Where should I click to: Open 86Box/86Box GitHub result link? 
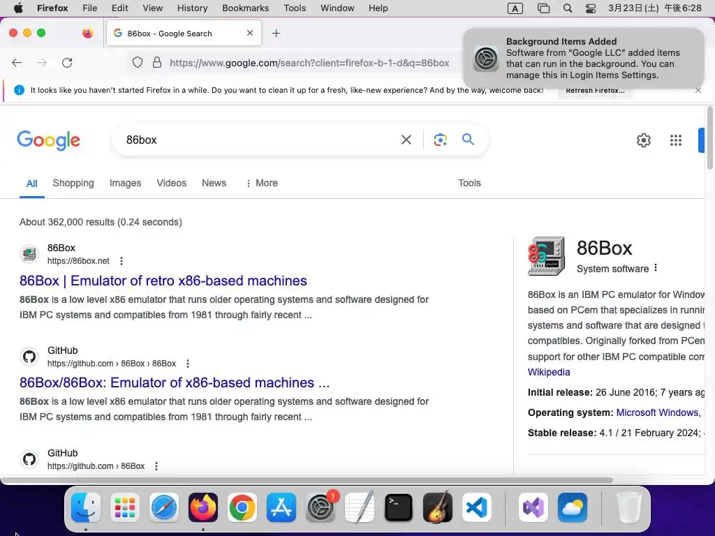pyautogui.click(x=174, y=383)
